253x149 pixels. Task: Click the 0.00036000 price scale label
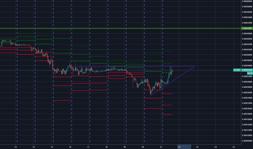pos(247,66)
